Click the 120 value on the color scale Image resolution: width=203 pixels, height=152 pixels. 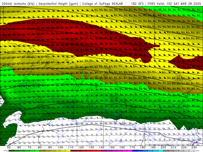pyautogui.click(x=81, y=147)
